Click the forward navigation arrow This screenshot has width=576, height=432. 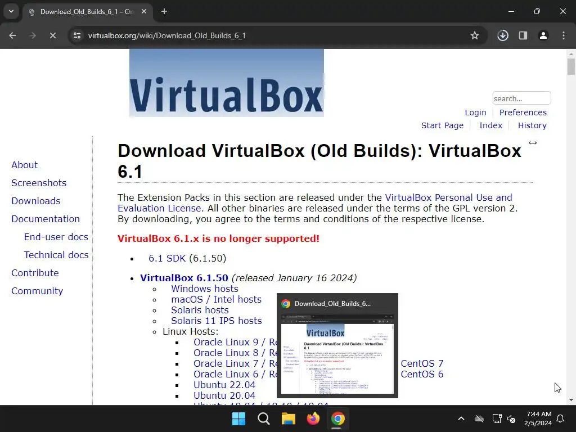pyautogui.click(x=33, y=35)
